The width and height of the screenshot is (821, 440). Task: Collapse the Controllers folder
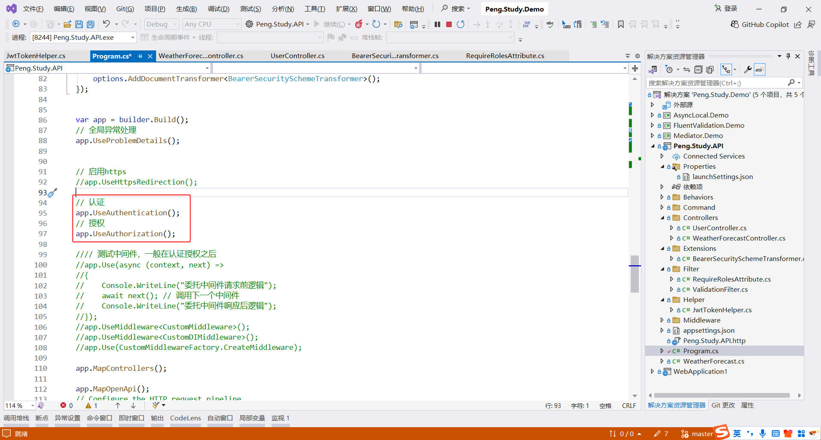tap(662, 218)
